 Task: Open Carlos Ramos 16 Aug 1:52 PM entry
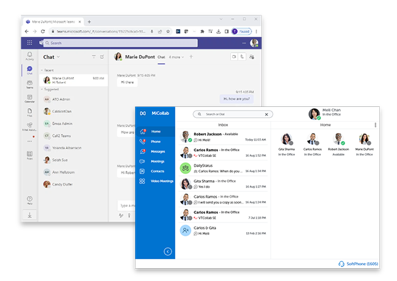coord(223,153)
